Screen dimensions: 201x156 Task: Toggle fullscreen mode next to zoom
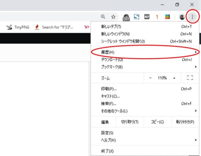coord(190,78)
